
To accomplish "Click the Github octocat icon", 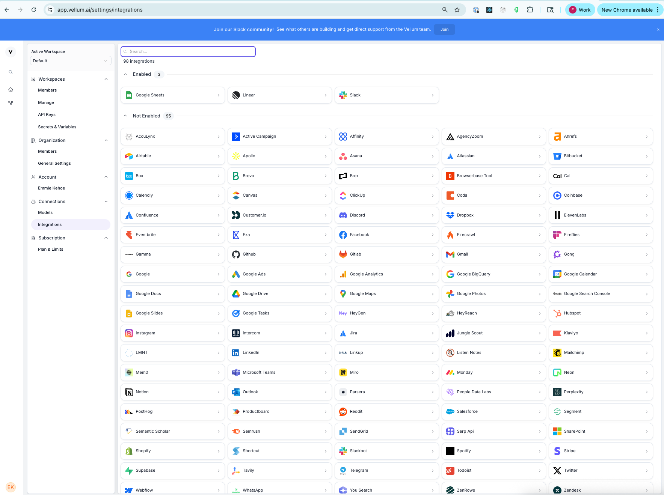I will 236,254.
